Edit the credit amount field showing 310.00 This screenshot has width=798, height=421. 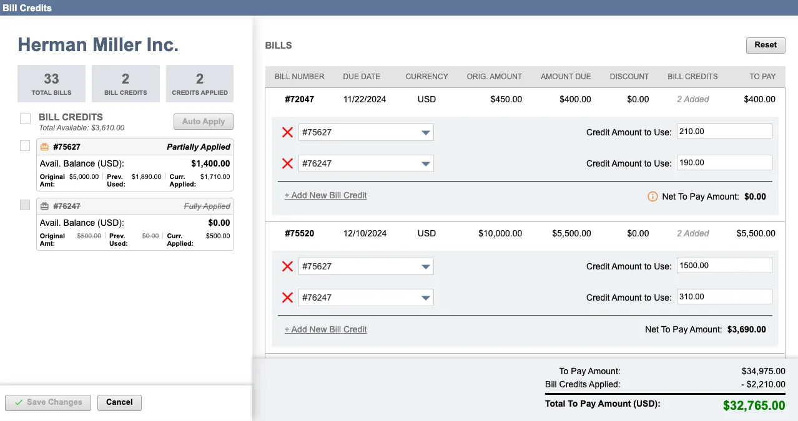click(x=724, y=297)
